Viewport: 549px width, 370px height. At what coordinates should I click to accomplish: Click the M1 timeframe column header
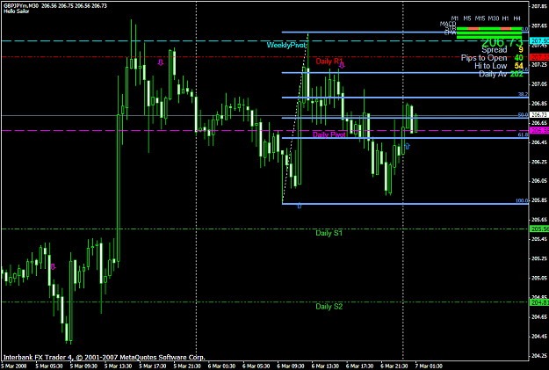pos(455,18)
